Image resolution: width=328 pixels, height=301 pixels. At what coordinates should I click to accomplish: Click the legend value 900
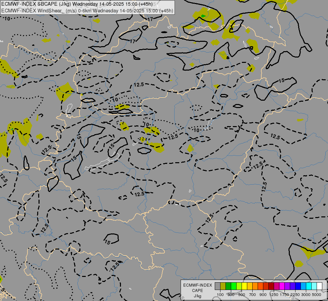(x=263, y=295)
